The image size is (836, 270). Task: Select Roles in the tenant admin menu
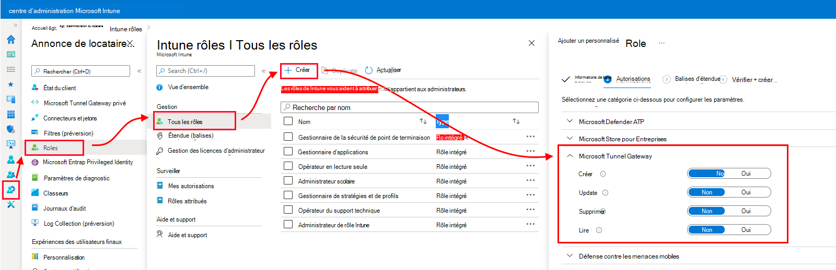pos(50,148)
